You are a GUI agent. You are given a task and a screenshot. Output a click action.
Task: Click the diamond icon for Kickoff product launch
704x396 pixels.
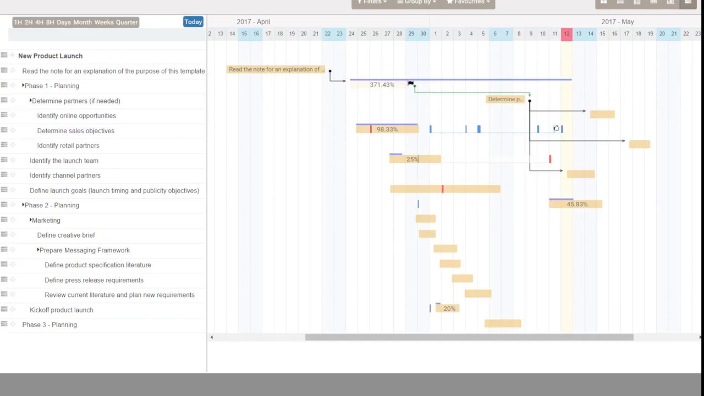(x=13, y=310)
